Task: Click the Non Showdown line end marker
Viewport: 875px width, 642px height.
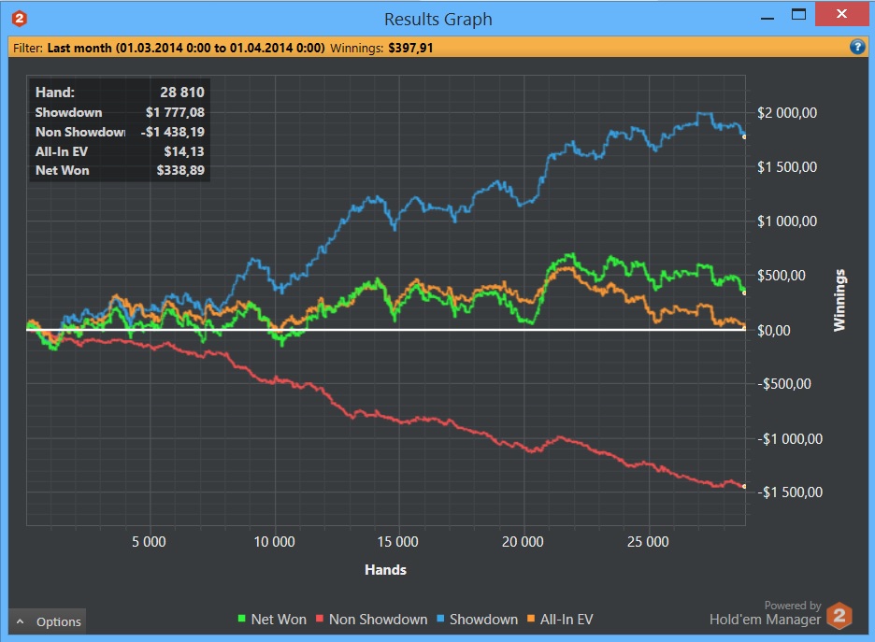Action: coord(744,486)
